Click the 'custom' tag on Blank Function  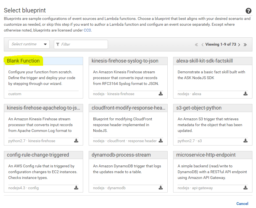click(x=15, y=94)
